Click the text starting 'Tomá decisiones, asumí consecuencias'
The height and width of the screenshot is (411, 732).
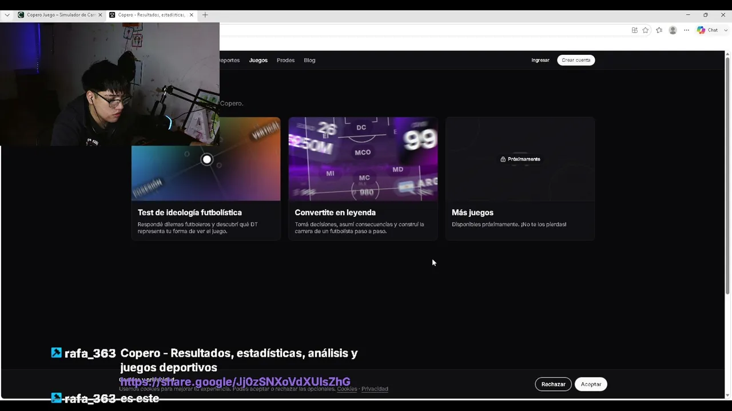tap(359, 228)
